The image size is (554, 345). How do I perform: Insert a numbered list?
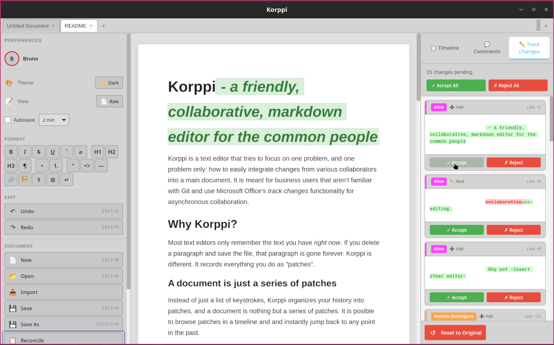point(56,166)
